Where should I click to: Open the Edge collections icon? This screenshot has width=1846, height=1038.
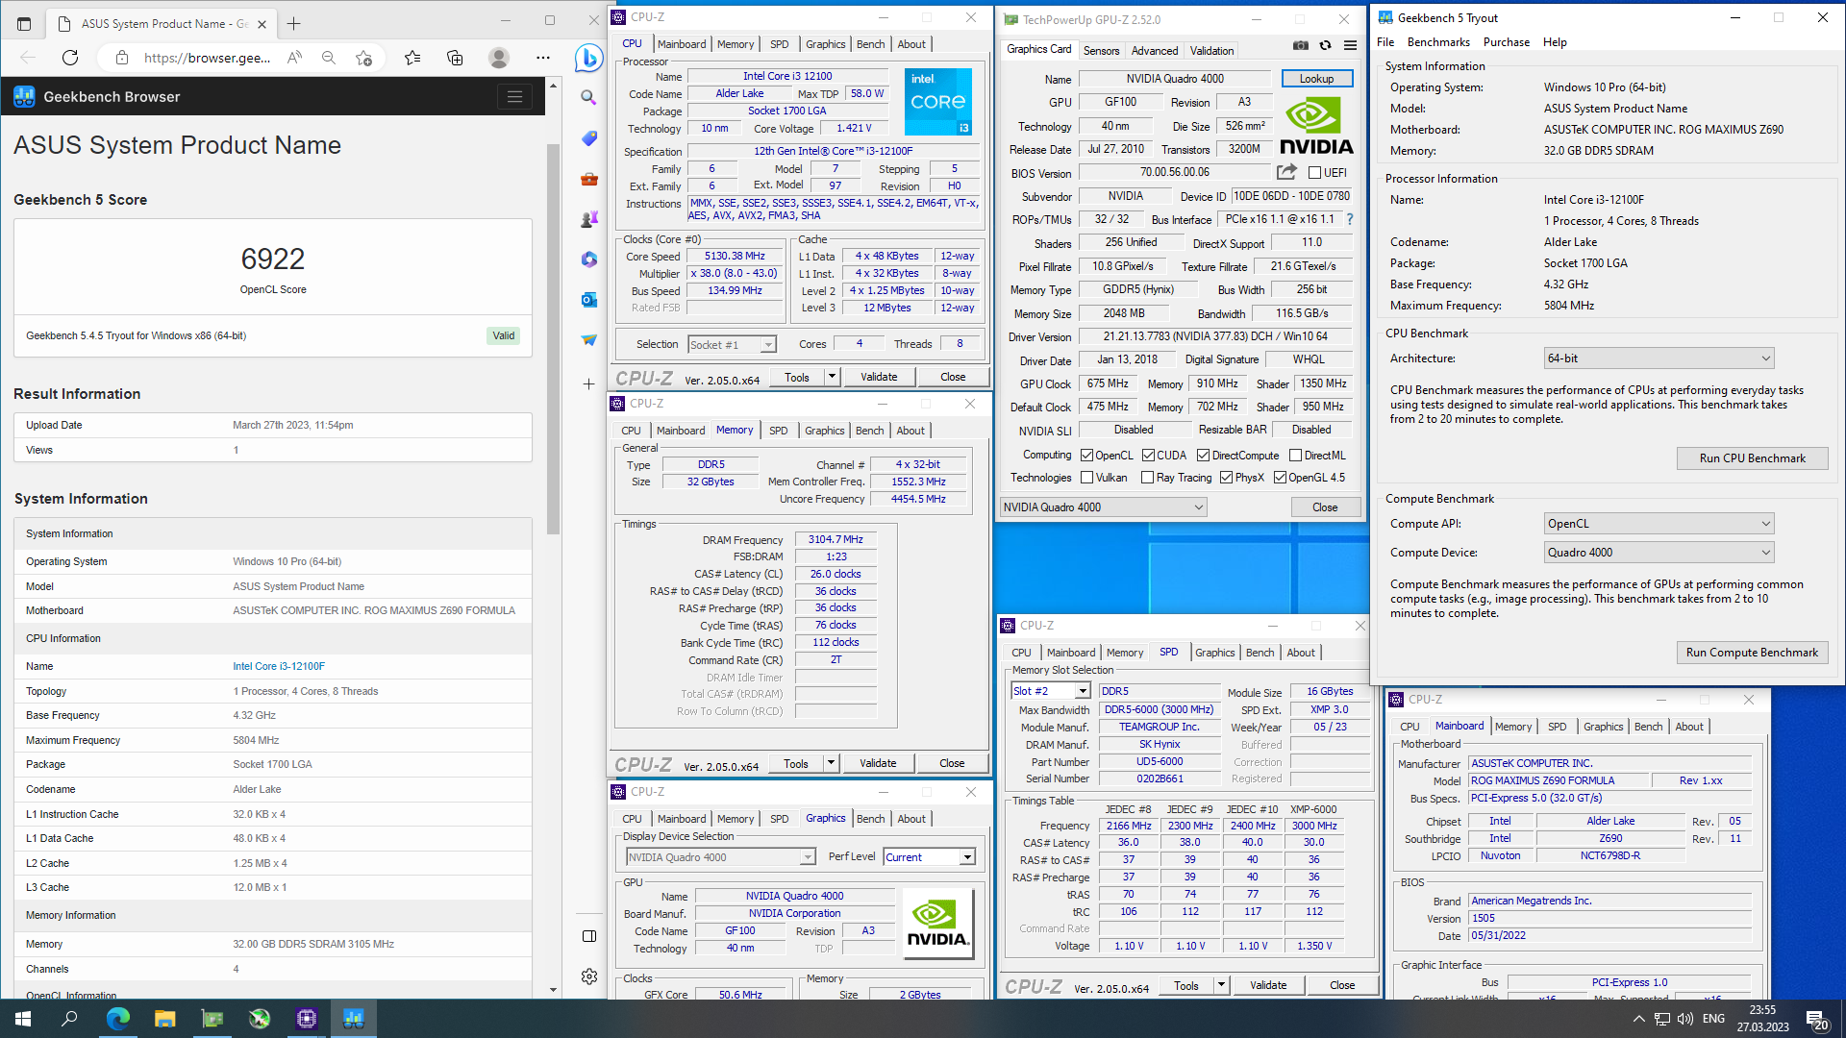click(x=455, y=58)
